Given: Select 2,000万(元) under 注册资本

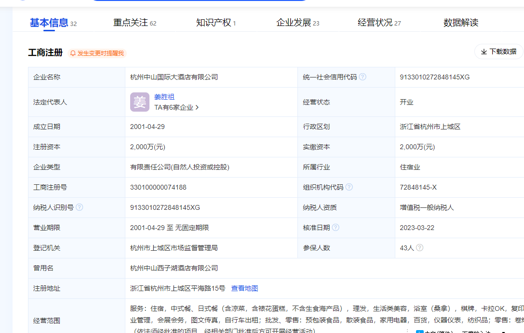Looking at the screenshot, I should [x=148, y=147].
